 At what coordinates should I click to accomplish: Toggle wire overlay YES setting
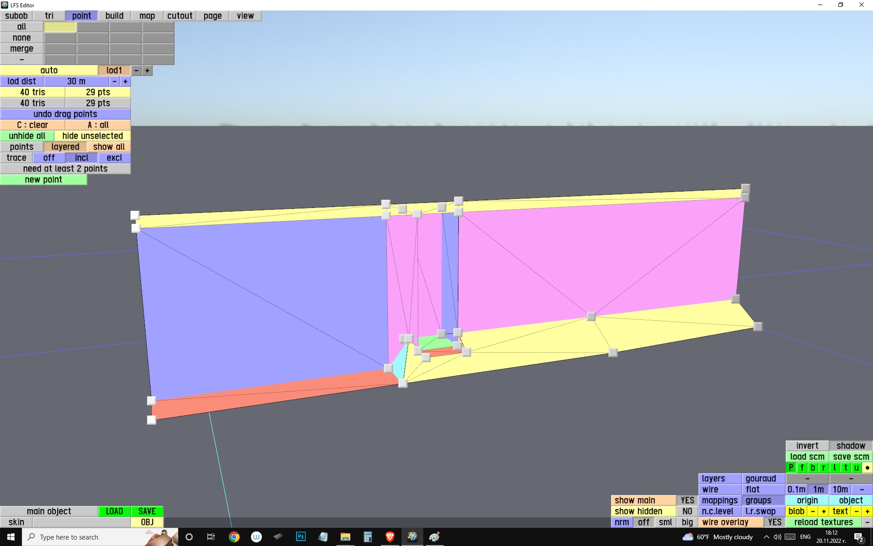pos(774,522)
